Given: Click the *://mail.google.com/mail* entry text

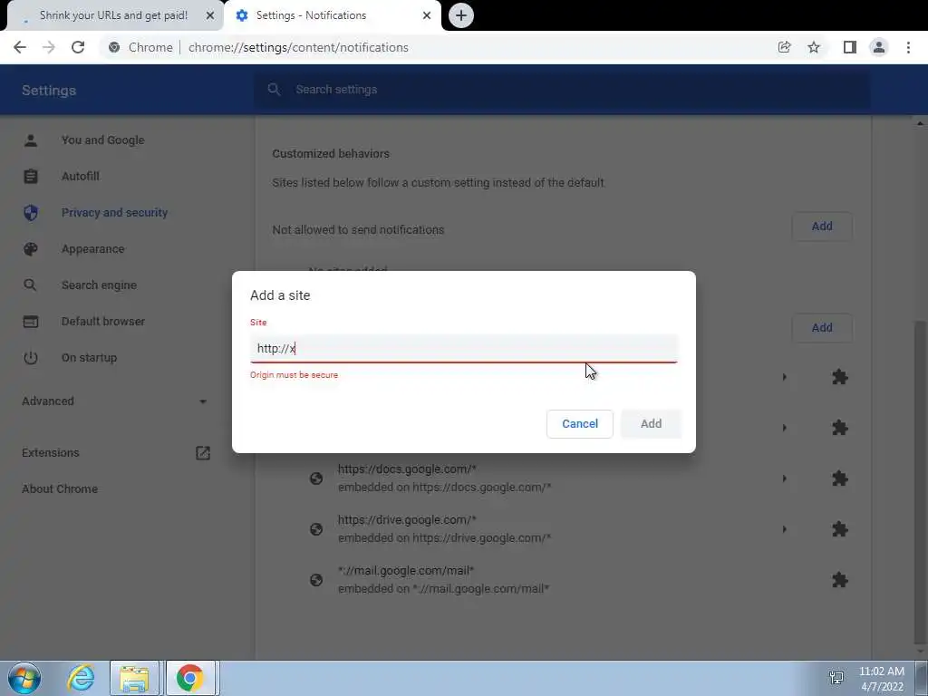Looking at the screenshot, I should pyautogui.click(x=405, y=571).
